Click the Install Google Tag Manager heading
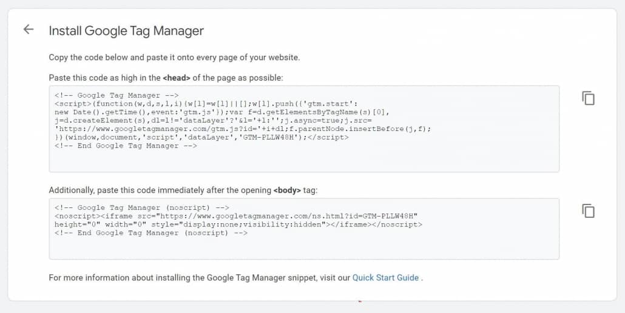Viewport: 625px width, 313px height. (x=126, y=30)
